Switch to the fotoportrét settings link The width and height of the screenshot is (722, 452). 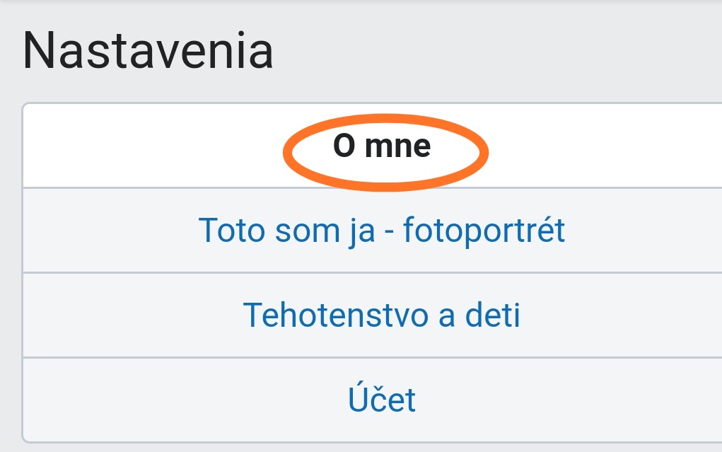382,231
